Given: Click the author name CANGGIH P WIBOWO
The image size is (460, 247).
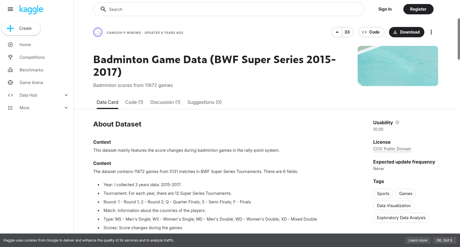Looking at the screenshot, I should [124, 33].
